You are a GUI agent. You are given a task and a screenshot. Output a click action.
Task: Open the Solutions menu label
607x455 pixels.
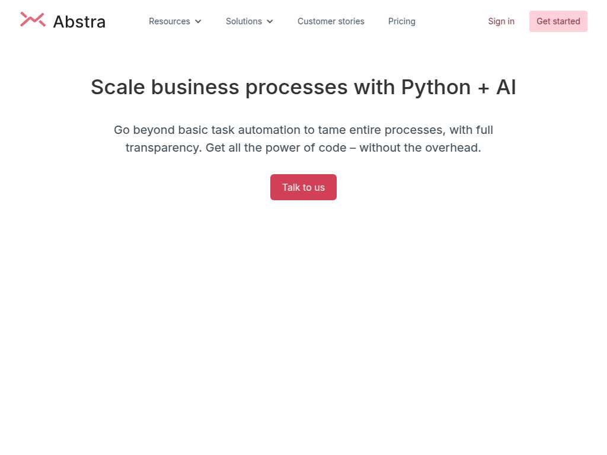coord(244,21)
